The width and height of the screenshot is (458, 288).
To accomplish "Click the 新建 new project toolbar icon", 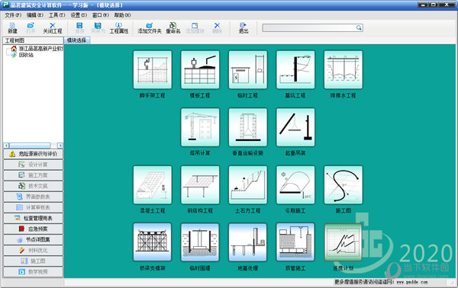I will coord(12,28).
